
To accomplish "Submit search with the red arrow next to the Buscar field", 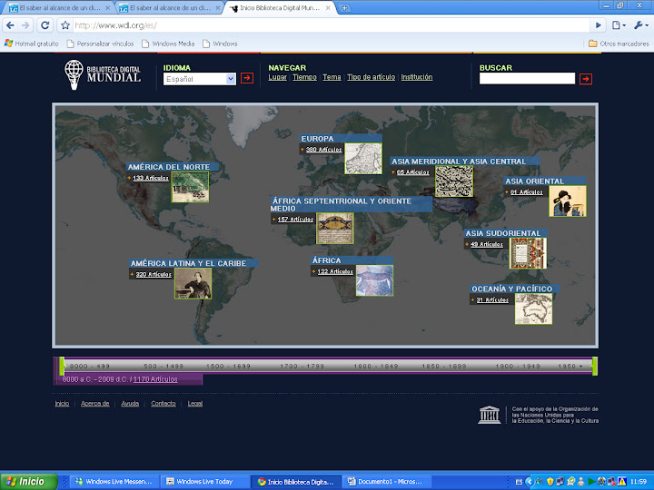I will 586,79.
